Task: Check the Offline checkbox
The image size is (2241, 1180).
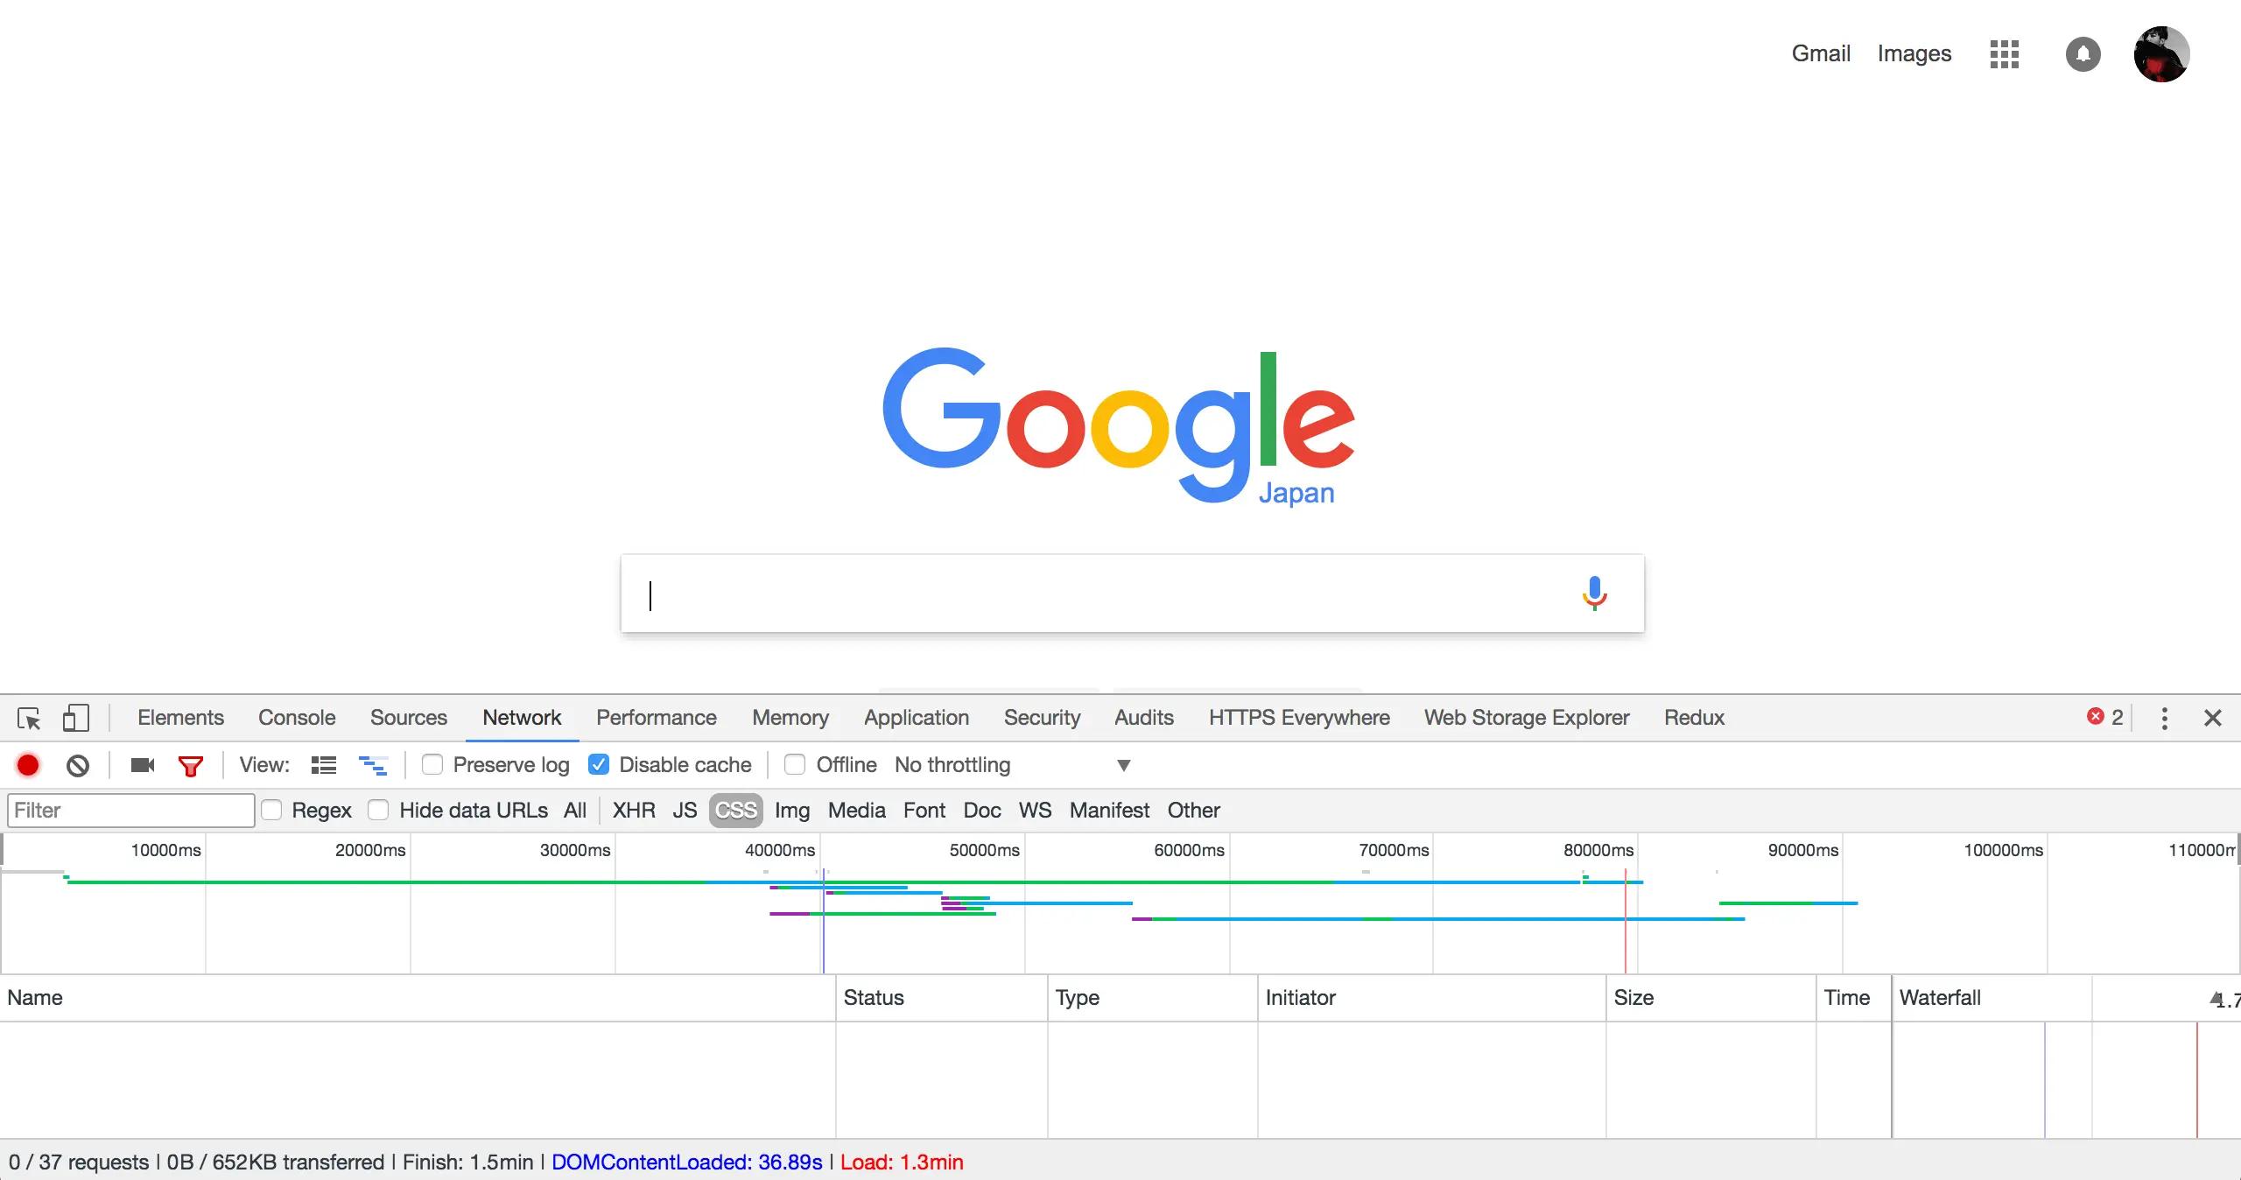Action: 795,764
